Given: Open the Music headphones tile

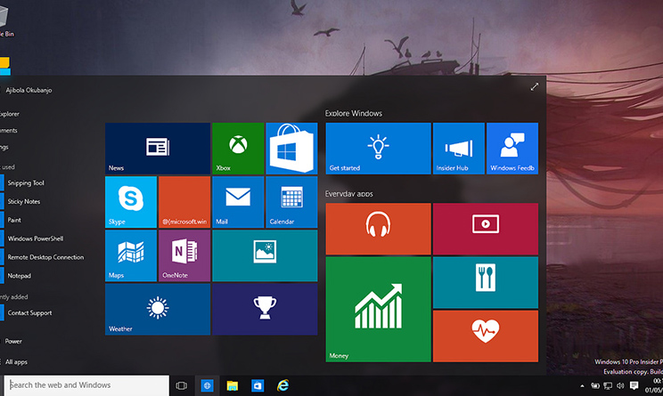Looking at the screenshot, I should coord(379,229).
